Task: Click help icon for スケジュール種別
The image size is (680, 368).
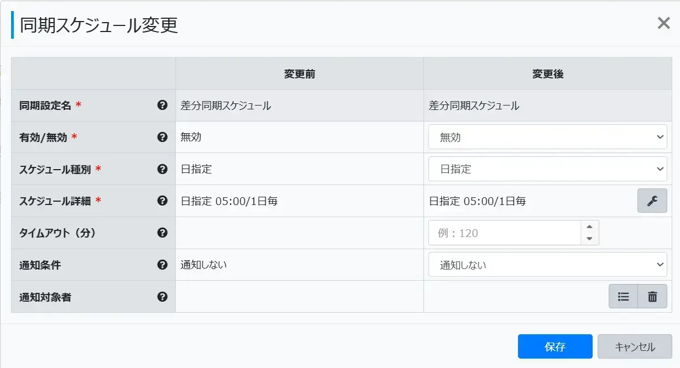Action: pyautogui.click(x=162, y=169)
